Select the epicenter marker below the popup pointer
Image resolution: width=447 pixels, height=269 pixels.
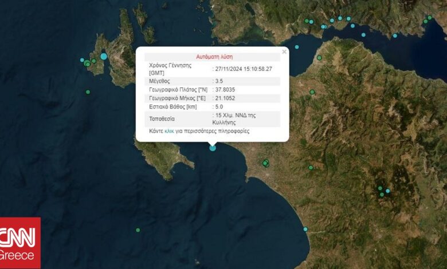click(213, 148)
